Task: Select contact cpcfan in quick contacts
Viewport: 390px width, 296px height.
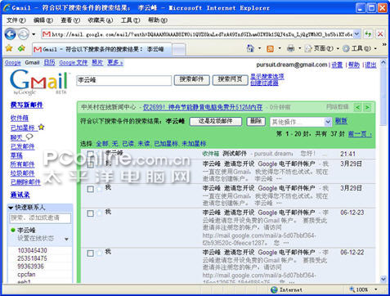Action: pos(26,275)
